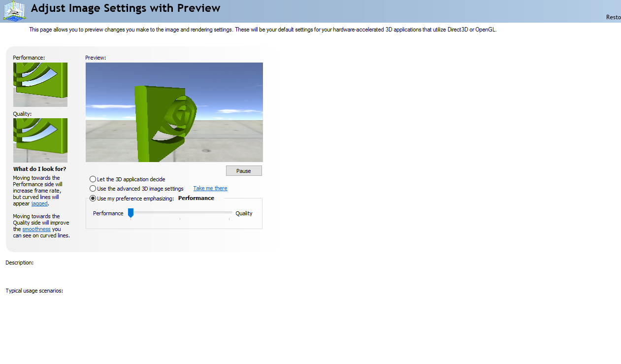Open the 'smoothness' help link
621x364 pixels.
[36, 229]
